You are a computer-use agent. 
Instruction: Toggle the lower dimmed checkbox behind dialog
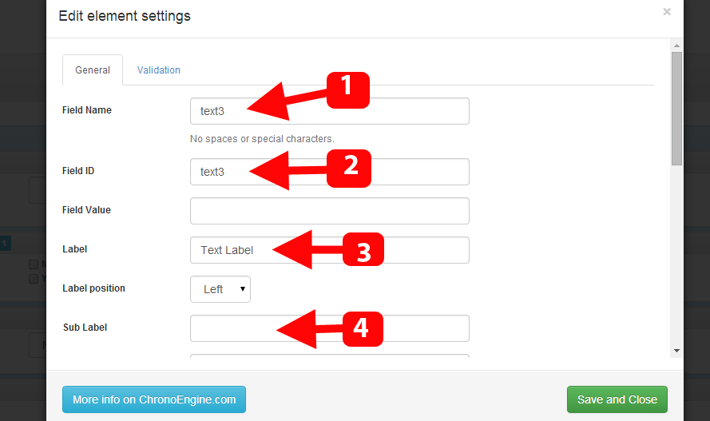click(x=34, y=279)
